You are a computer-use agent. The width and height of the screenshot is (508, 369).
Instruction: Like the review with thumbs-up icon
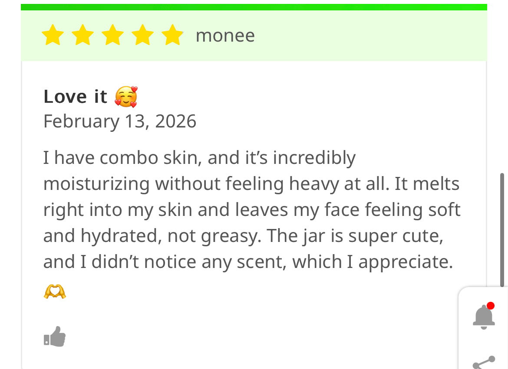click(x=55, y=337)
